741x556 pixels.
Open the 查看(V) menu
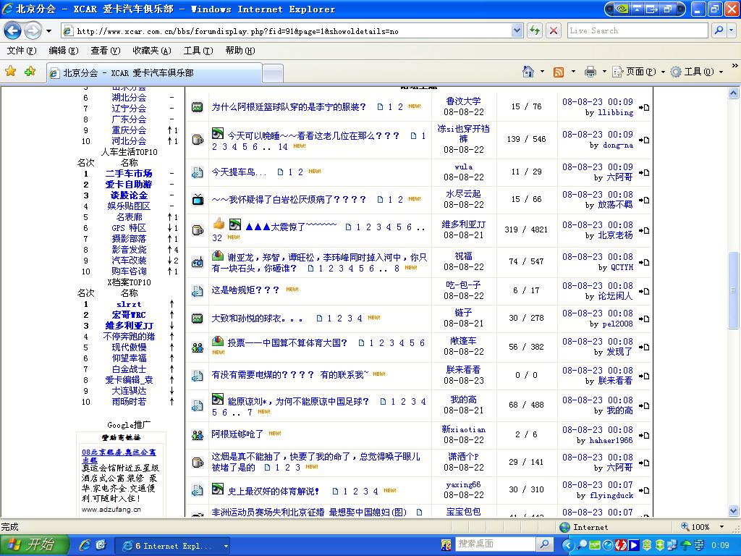coord(105,51)
